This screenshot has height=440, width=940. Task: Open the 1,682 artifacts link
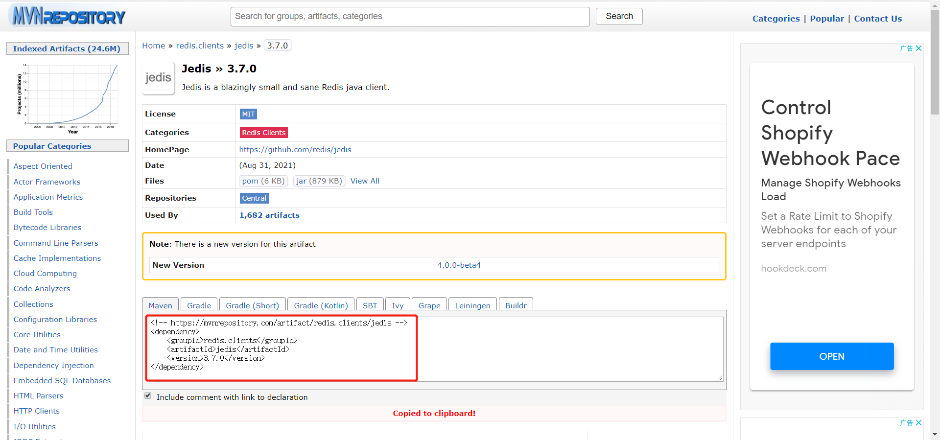tap(269, 215)
